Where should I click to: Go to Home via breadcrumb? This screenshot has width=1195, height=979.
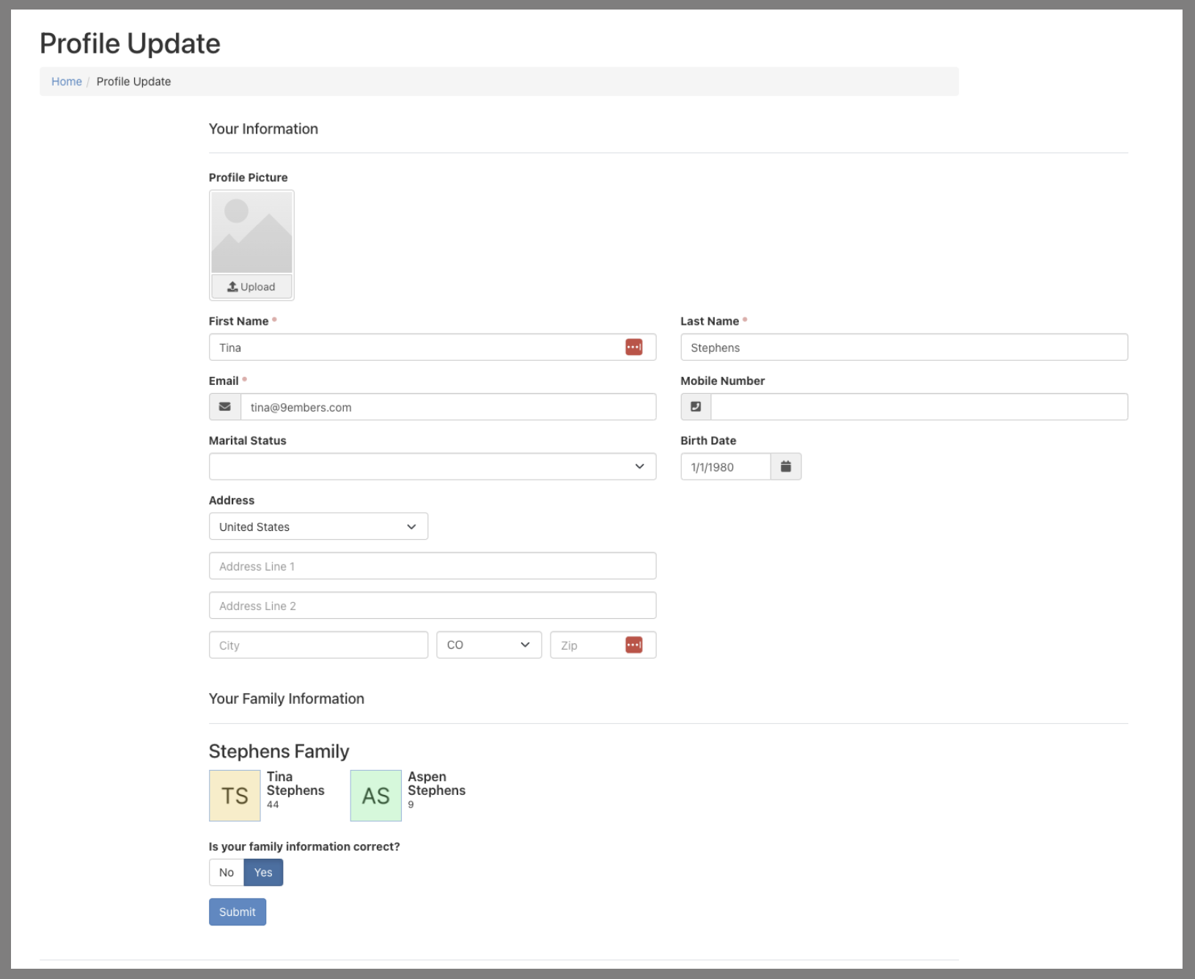[x=66, y=81]
